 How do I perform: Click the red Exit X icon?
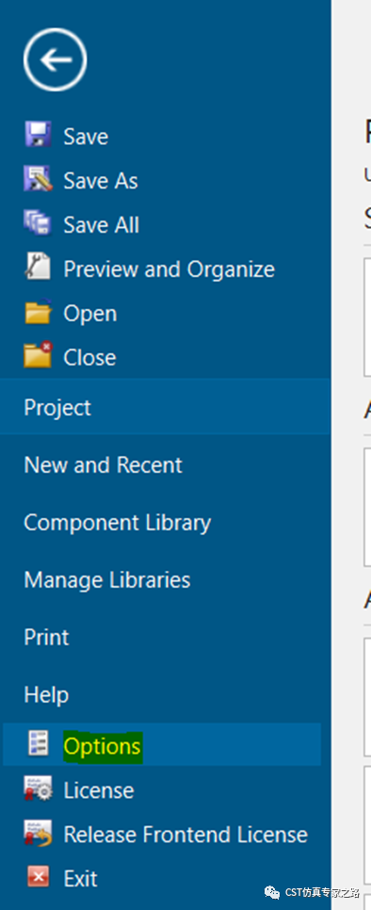(x=39, y=878)
